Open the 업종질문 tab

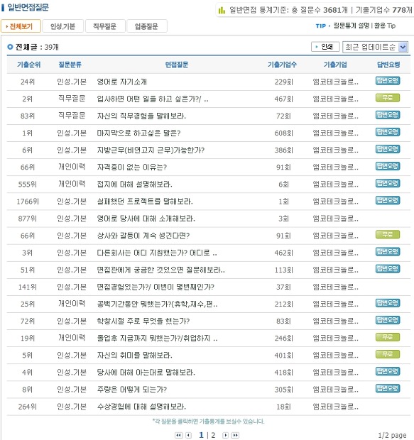click(146, 26)
